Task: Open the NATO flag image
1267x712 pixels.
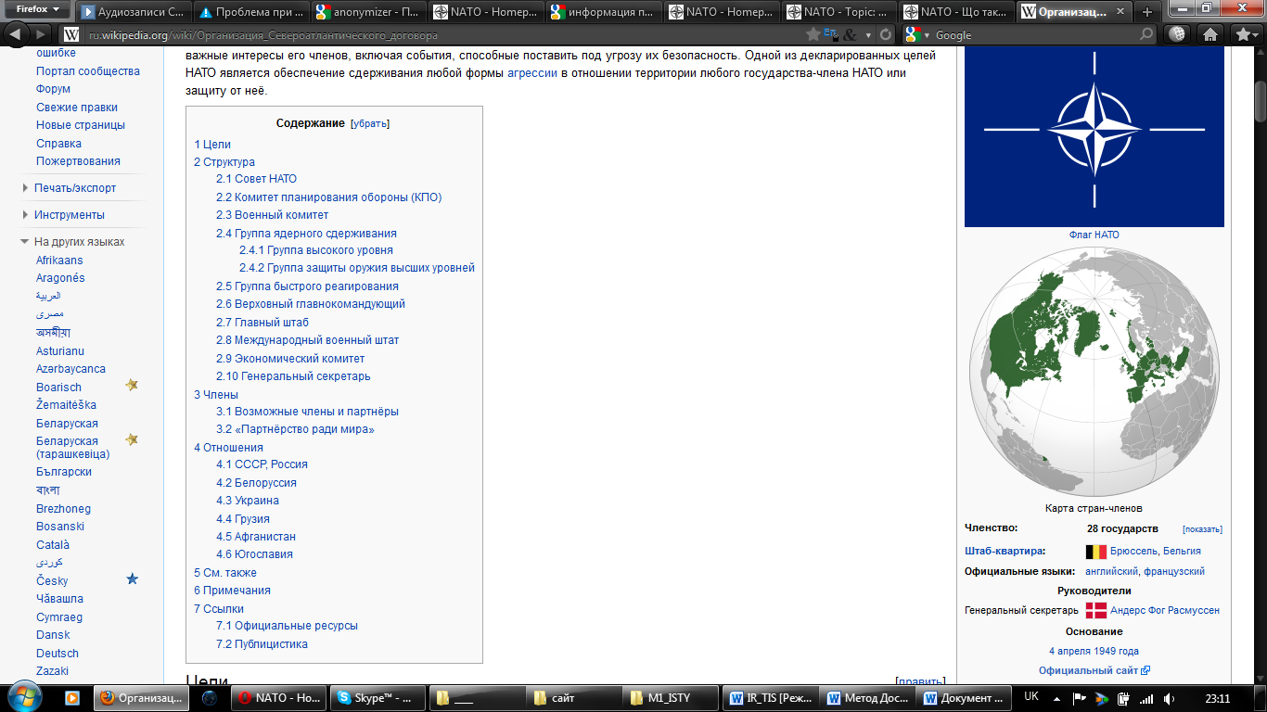Action: point(1094,137)
